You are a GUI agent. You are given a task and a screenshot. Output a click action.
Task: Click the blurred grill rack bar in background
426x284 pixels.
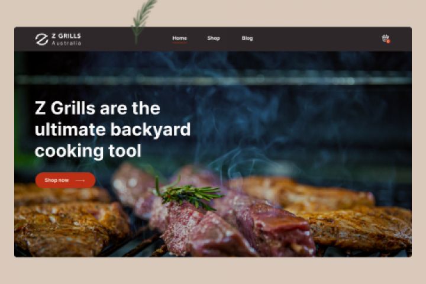click(x=213, y=79)
